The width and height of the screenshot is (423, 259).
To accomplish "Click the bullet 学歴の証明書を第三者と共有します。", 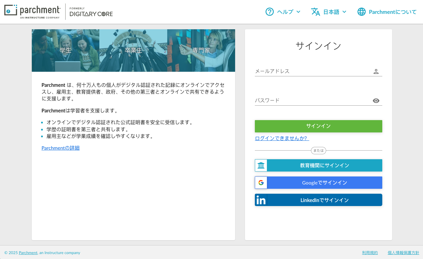I will [88, 129].
